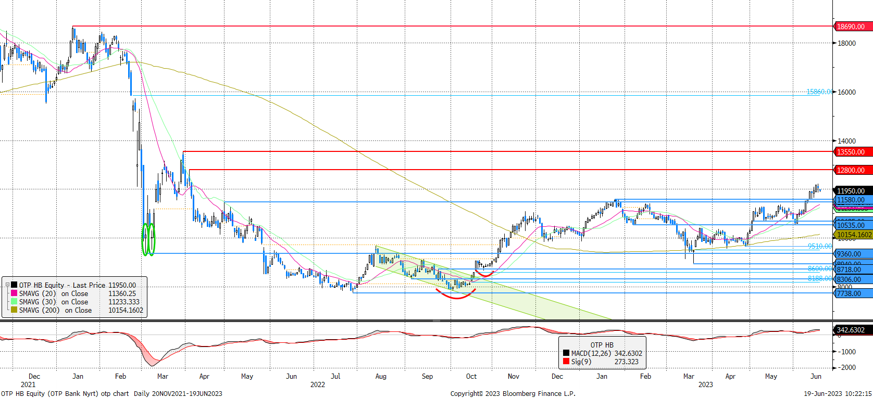Image resolution: width=873 pixels, height=398 pixels.
Task: Click the light green SMAVG (30) swatch
Action: pyautogui.click(x=14, y=302)
